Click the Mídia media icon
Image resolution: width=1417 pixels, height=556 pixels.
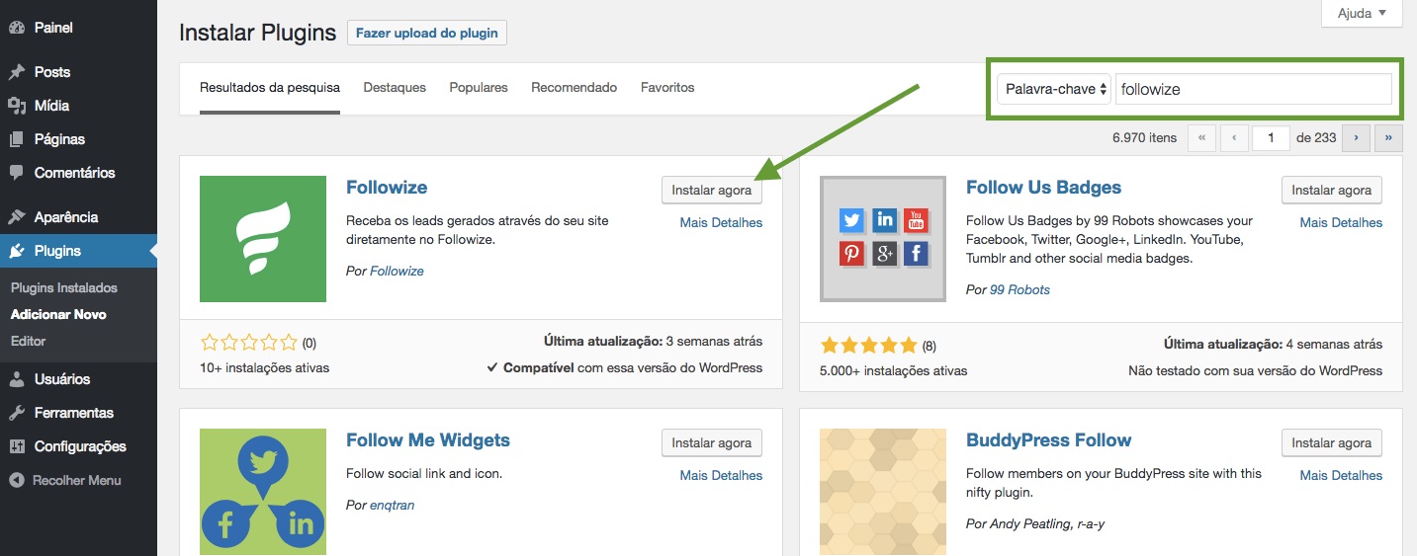click(x=17, y=106)
